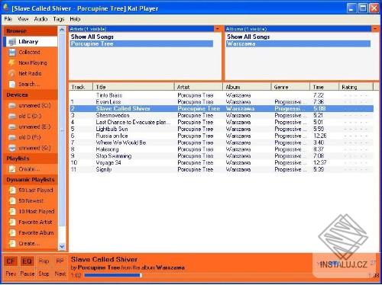This screenshot has width=382, height=285.
Task: Open the Favorite Artist playlist icon
Action: click(12, 222)
